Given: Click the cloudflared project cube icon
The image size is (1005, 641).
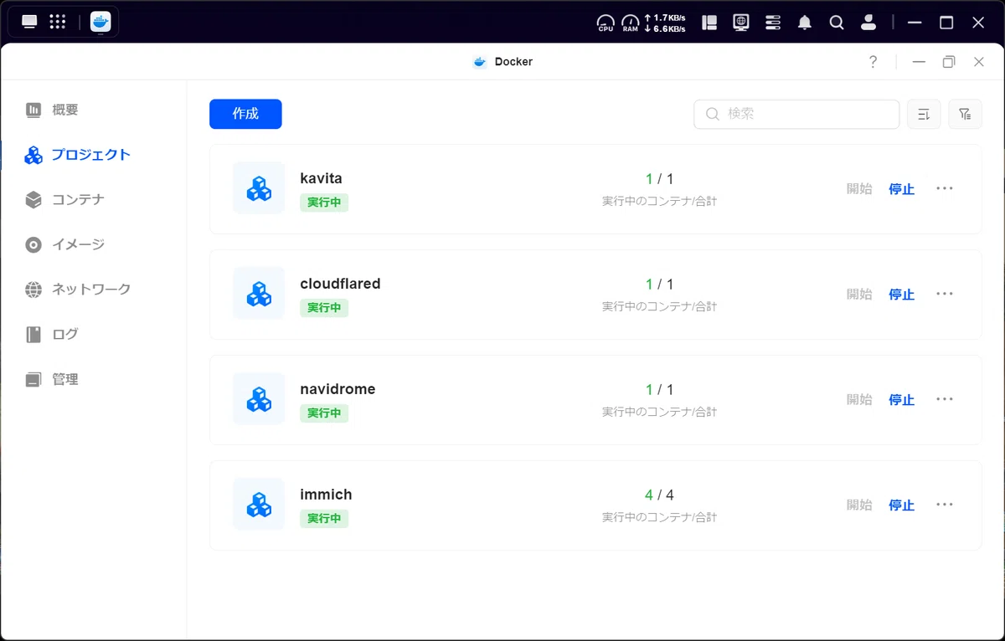Looking at the screenshot, I should point(259,294).
